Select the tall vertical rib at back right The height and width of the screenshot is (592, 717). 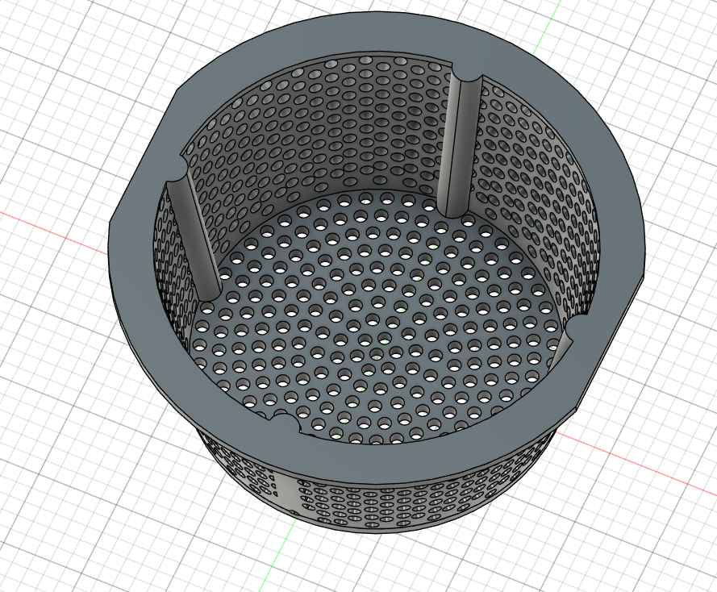459,146
